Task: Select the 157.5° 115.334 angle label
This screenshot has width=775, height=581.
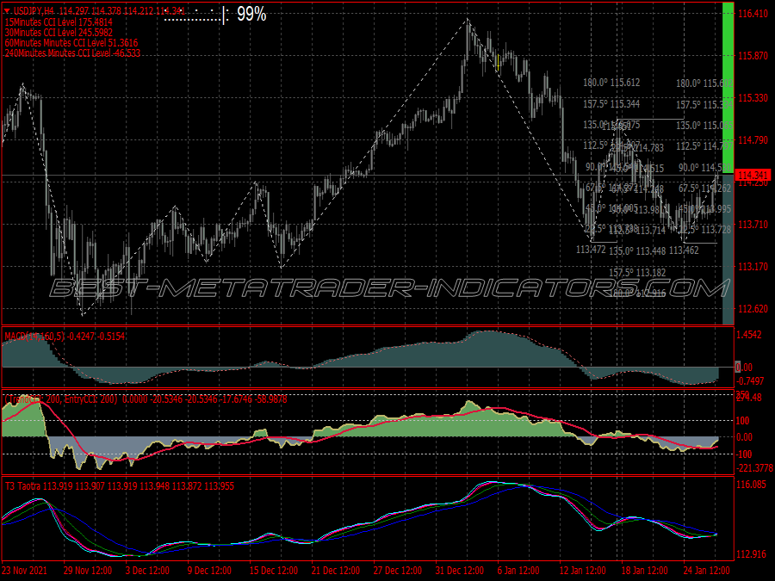Action: click(704, 105)
